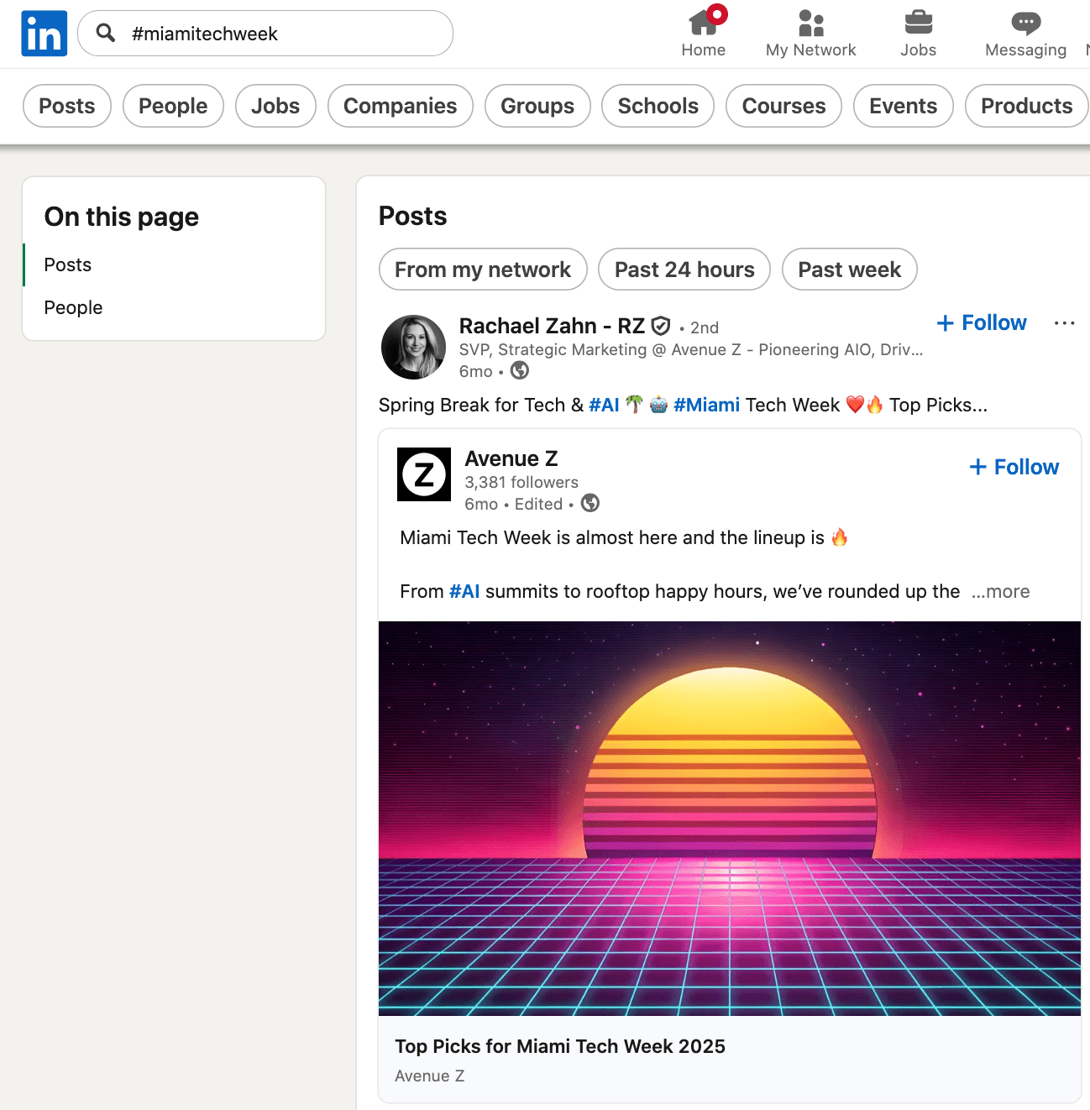Click the LinkedIn logo icon

pyautogui.click(x=44, y=34)
